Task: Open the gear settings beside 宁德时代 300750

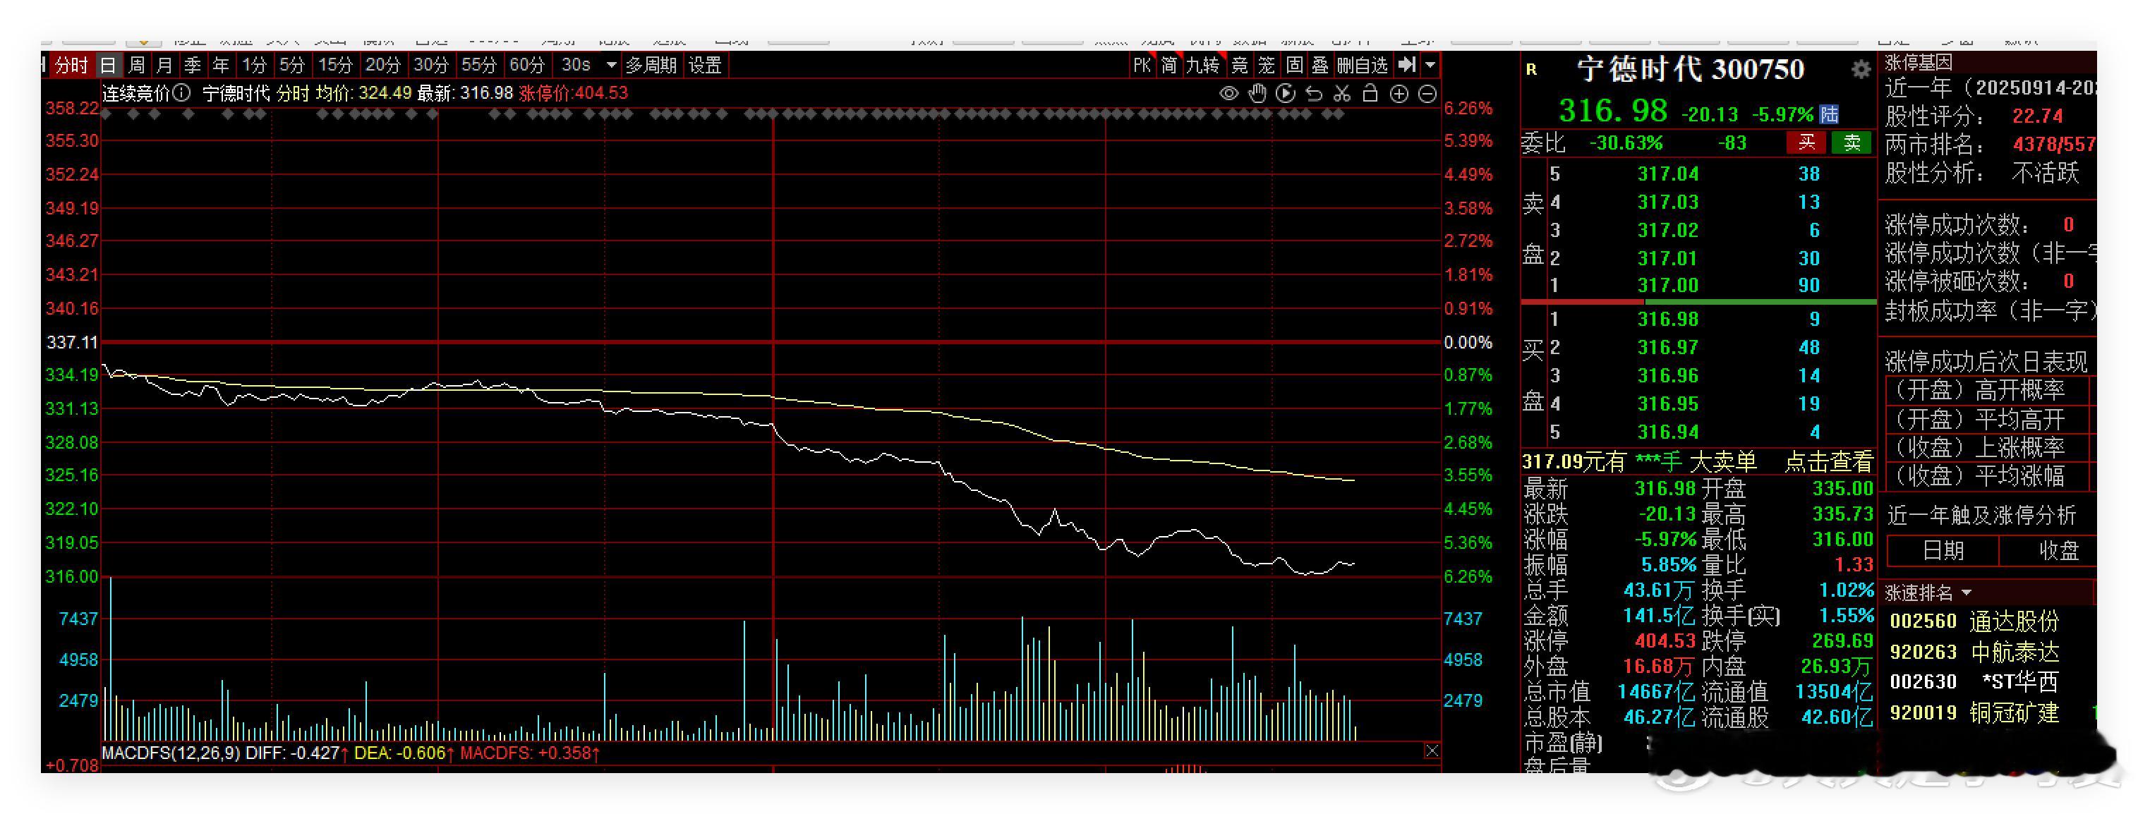Action: (1861, 69)
